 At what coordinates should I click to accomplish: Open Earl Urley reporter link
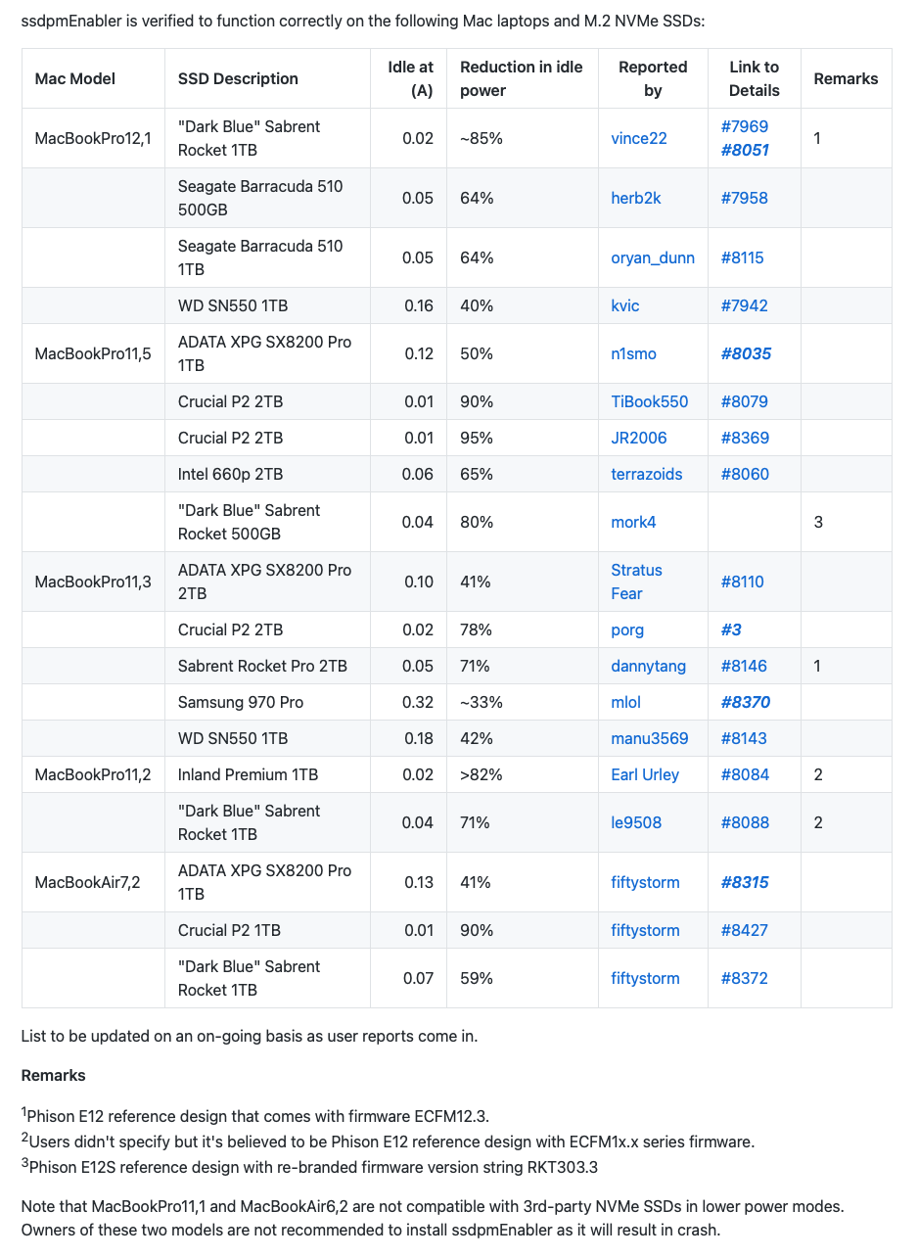coord(645,774)
